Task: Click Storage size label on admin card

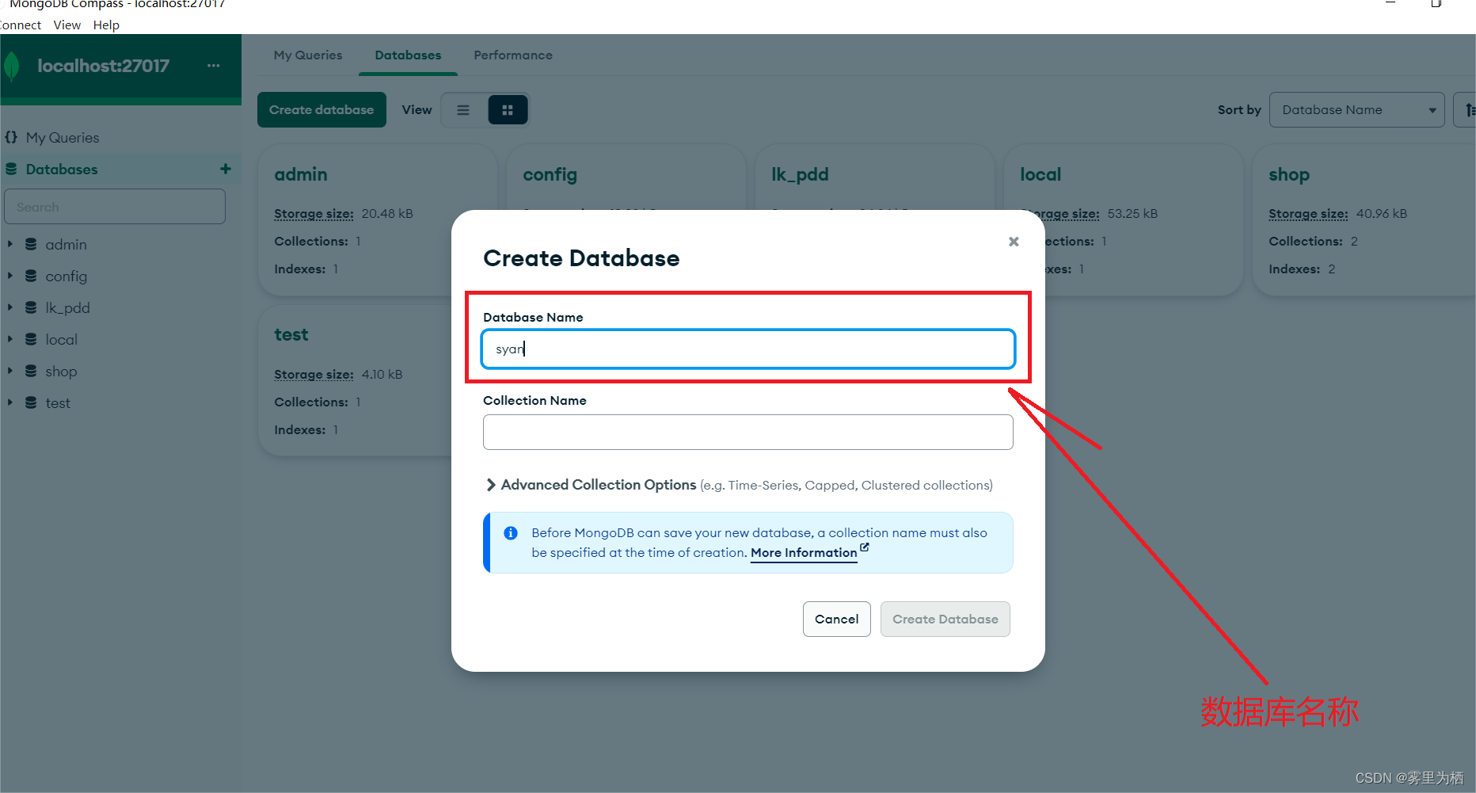Action: [314, 214]
